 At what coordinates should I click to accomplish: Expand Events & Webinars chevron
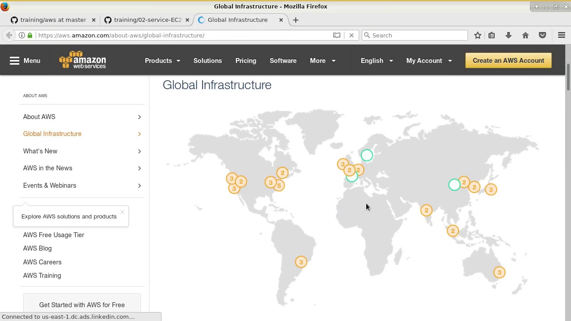139,185
